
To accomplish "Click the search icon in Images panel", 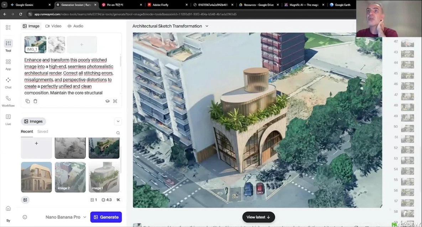I will (118, 133).
